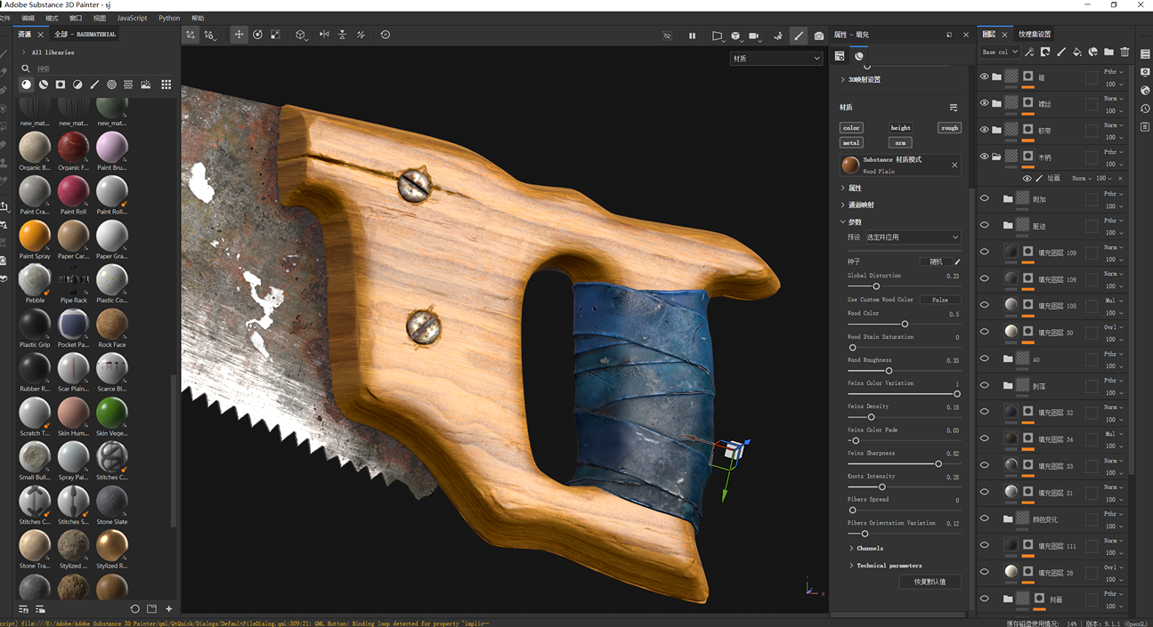Open the 材质 viewport mode dropdown
This screenshot has width=1153, height=627.
coord(775,59)
